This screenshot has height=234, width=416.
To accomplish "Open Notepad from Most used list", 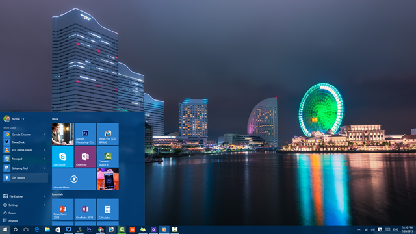I will click(25, 159).
